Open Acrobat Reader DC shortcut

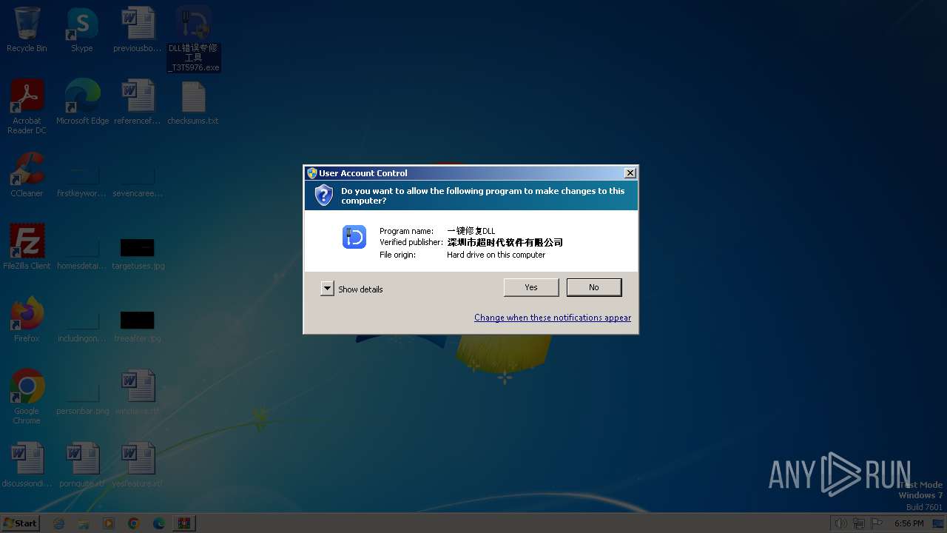pos(27,107)
